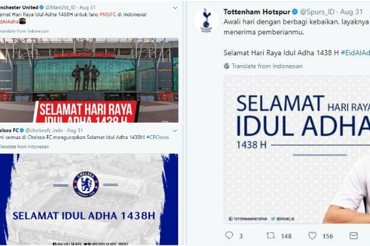The width and height of the screenshot is (370, 246).
Task: Click the @Spurs_ID handle
Action: pos(317,12)
